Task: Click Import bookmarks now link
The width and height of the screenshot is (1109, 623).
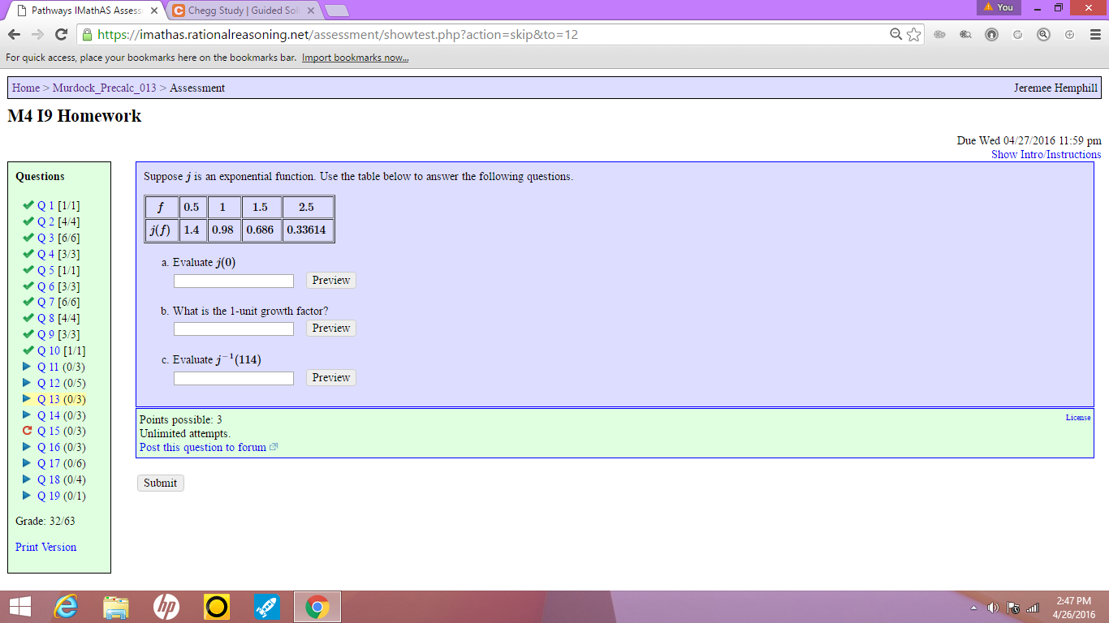Action: (355, 58)
